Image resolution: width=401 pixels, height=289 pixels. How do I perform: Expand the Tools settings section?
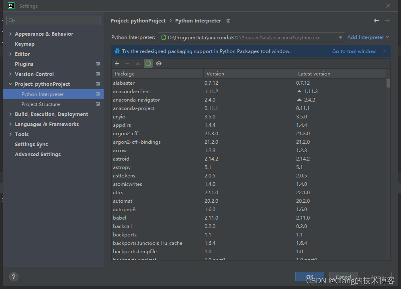click(x=10, y=134)
